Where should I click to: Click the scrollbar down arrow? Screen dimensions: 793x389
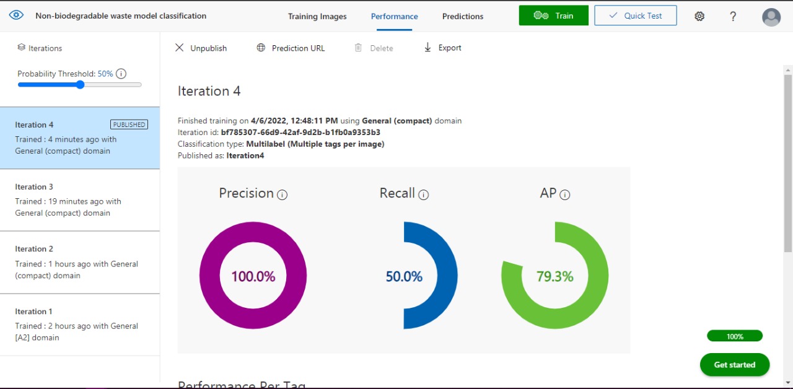pos(788,382)
